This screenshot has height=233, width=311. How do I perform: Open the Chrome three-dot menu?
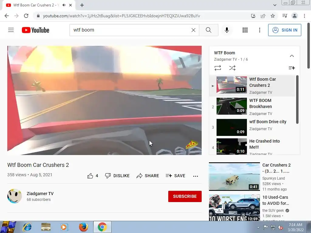(x=304, y=16)
